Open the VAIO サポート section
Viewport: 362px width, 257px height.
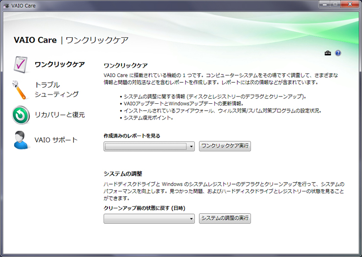[56, 140]
